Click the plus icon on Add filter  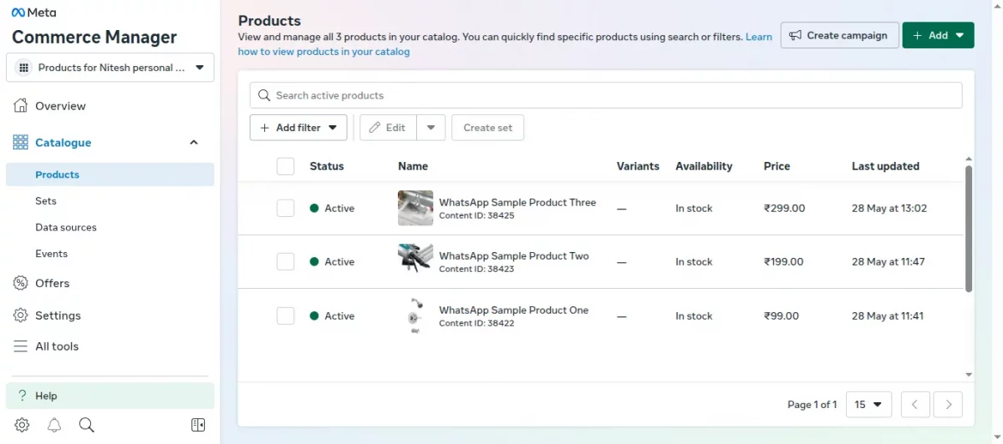pos(265,128)
